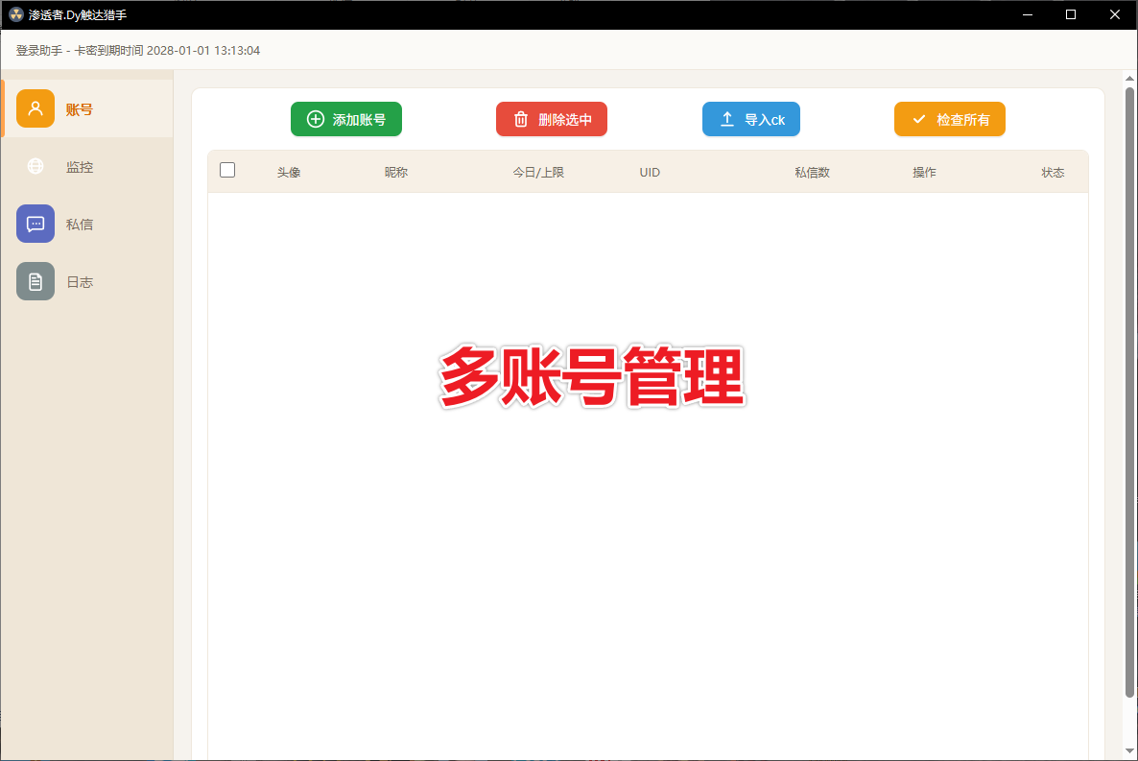Click the plus icon on 添加账号

pos(315,119)
